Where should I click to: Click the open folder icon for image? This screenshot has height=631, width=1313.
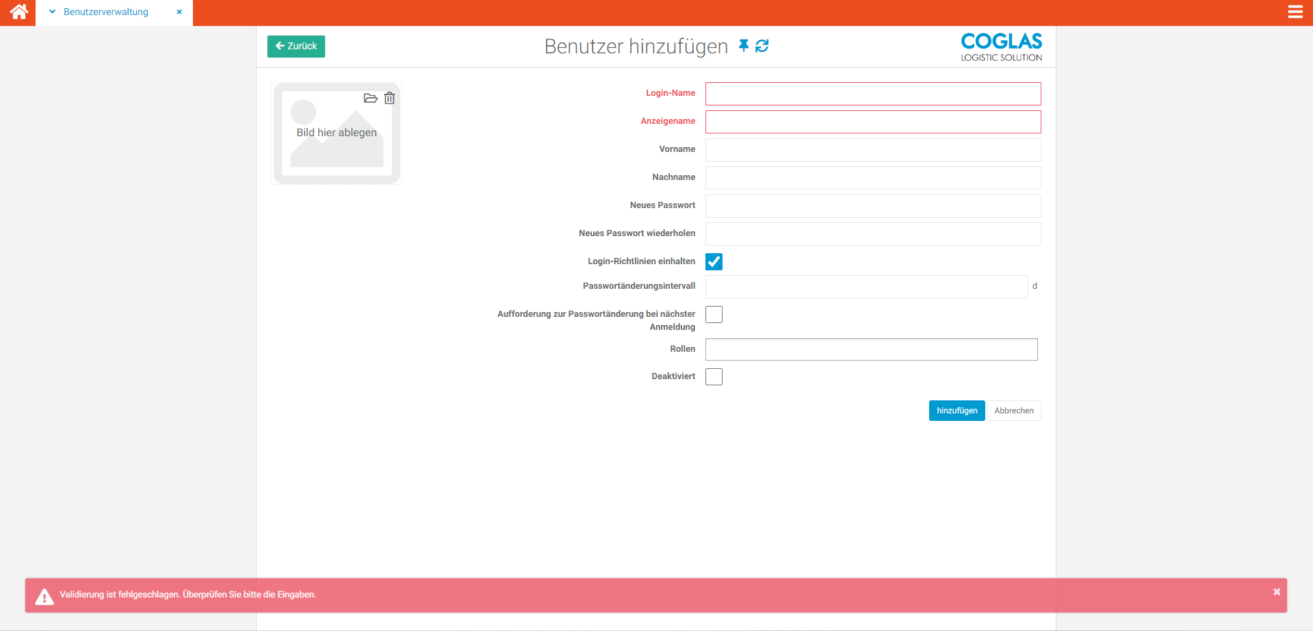pyautogui.click(x=370, y=99)
